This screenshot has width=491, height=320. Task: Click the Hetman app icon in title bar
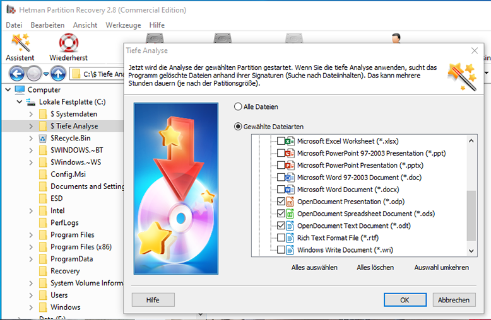(x=11, y=9)
